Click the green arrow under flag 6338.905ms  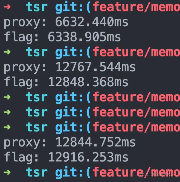point(7,52)
